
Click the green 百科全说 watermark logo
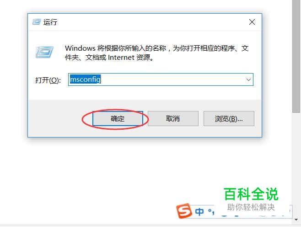click(x=251, y=194)
